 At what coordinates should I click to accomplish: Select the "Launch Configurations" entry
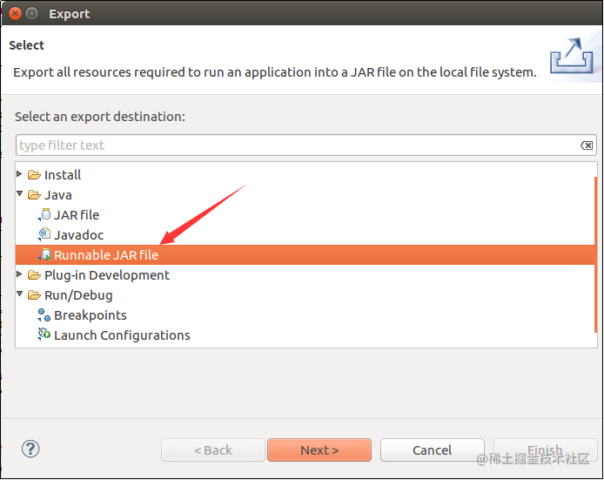[122, 335]
